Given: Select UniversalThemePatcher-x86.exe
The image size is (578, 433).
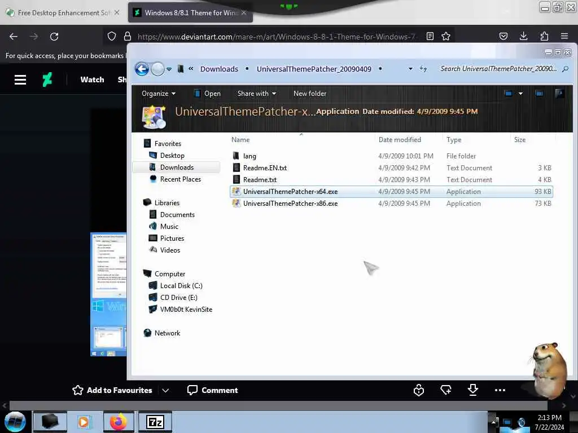Looking at the screenshot, I should pos(391,203).
